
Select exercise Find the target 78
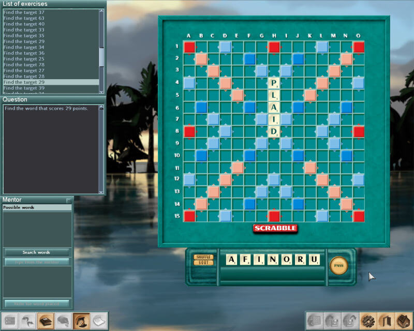pos(51,65)
